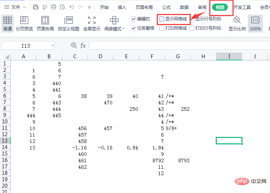Click cell containing 250
Image resolution: width=270 pixels, height=193 pixels.
(x=126, y=109)
